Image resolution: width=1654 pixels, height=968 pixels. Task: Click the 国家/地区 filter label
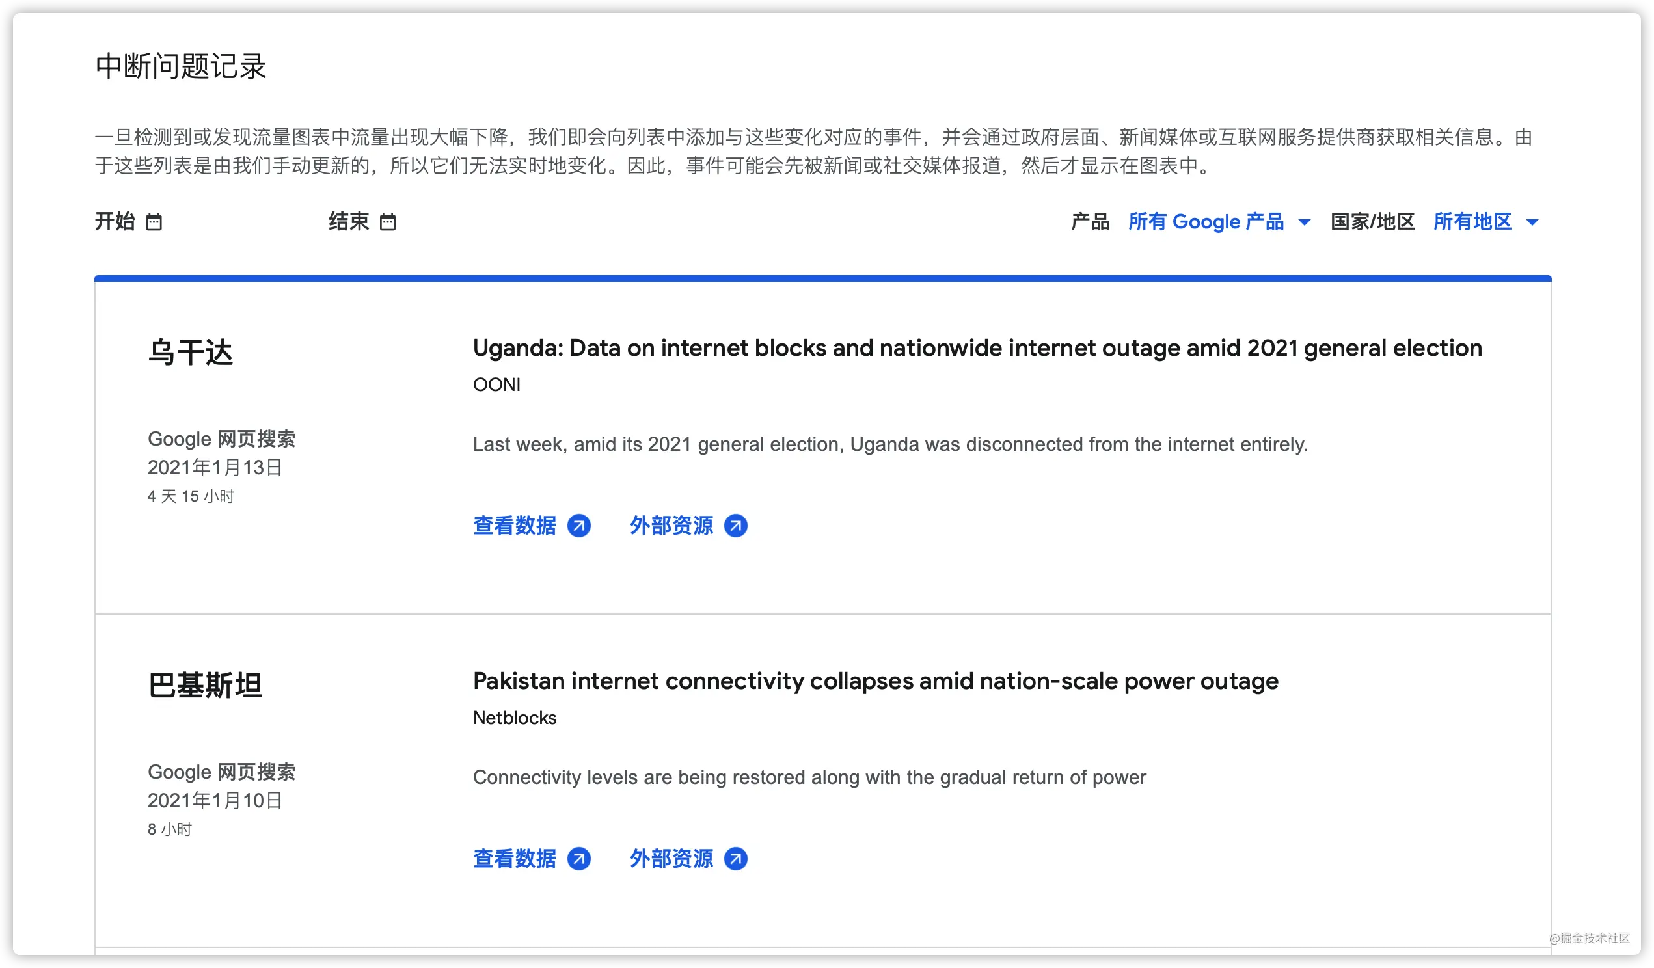pyautogui.click(x=1372, y=222)
